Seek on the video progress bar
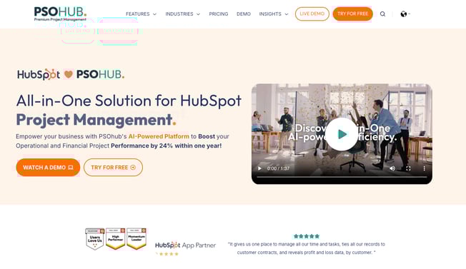The width and height of the screenshot is (466, 269). 342,177
